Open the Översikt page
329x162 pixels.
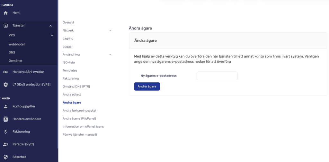pyautogui.click(x=68, y=22)
